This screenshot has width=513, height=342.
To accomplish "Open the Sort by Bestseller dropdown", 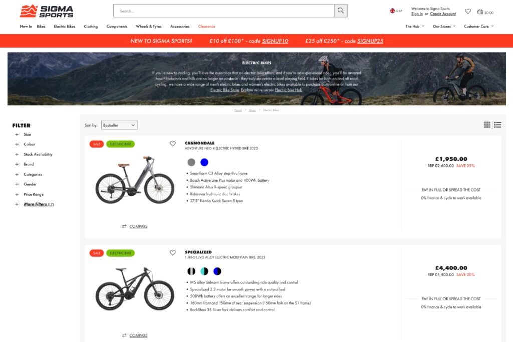I will pyautogui.click(x=119, y=125).
